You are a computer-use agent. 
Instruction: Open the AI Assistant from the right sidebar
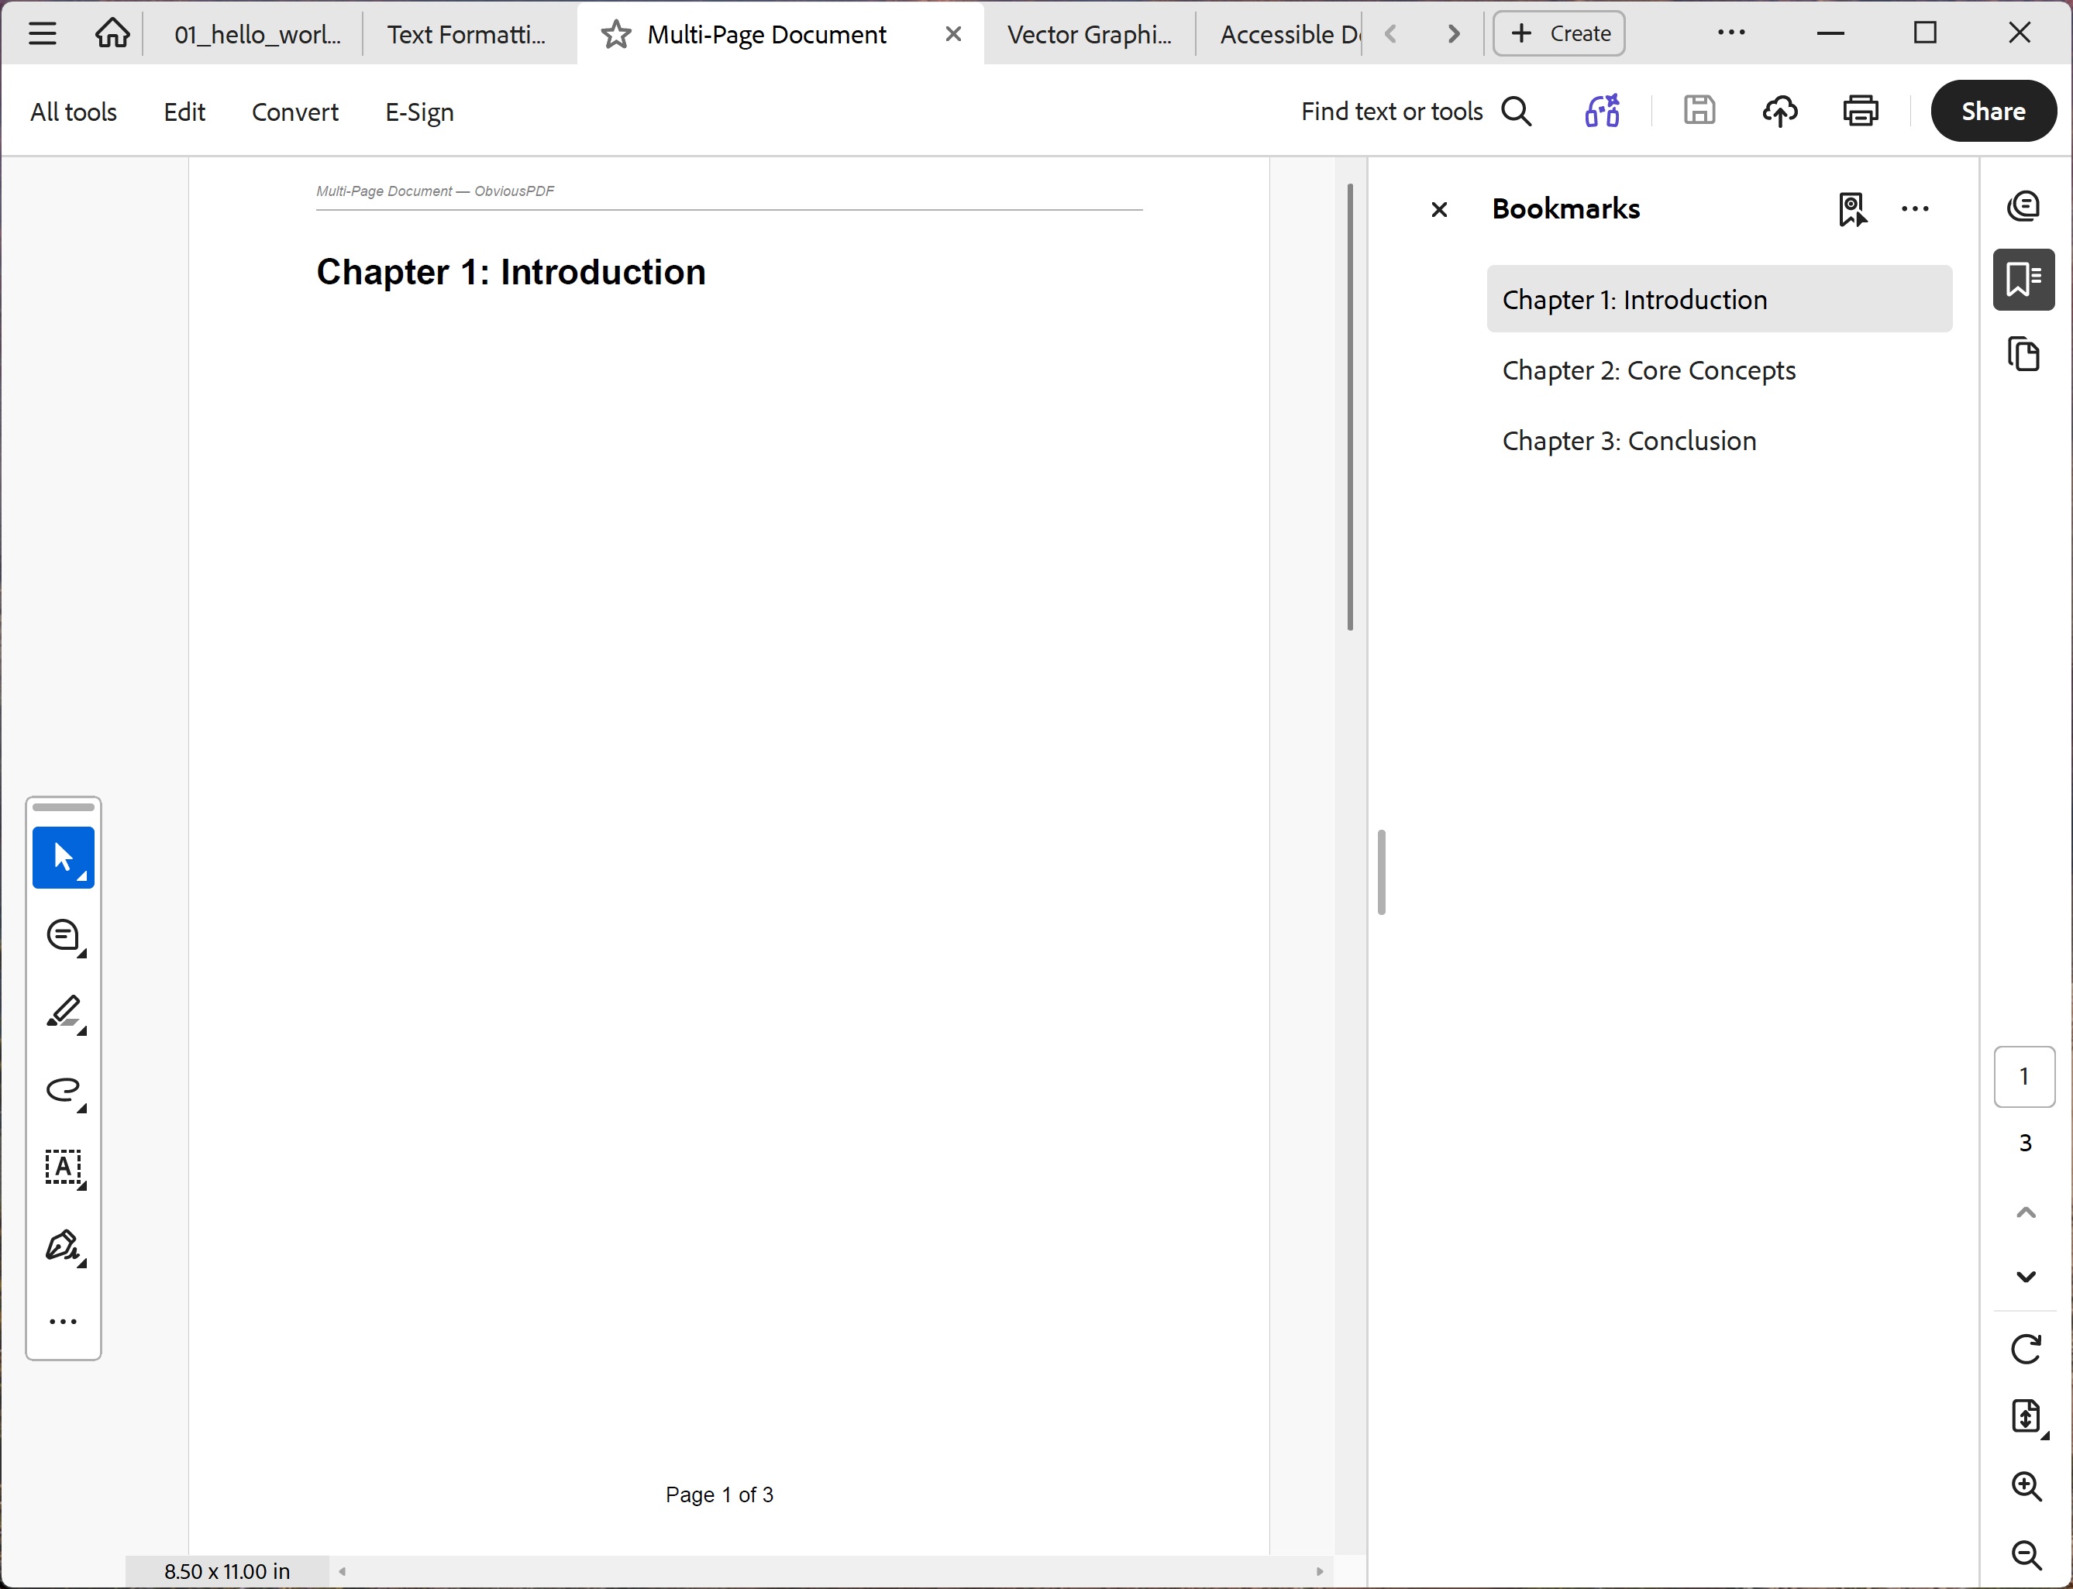pos(2025,205)
